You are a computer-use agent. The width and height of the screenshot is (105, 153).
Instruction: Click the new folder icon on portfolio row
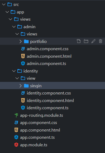(x=86, y=41)
